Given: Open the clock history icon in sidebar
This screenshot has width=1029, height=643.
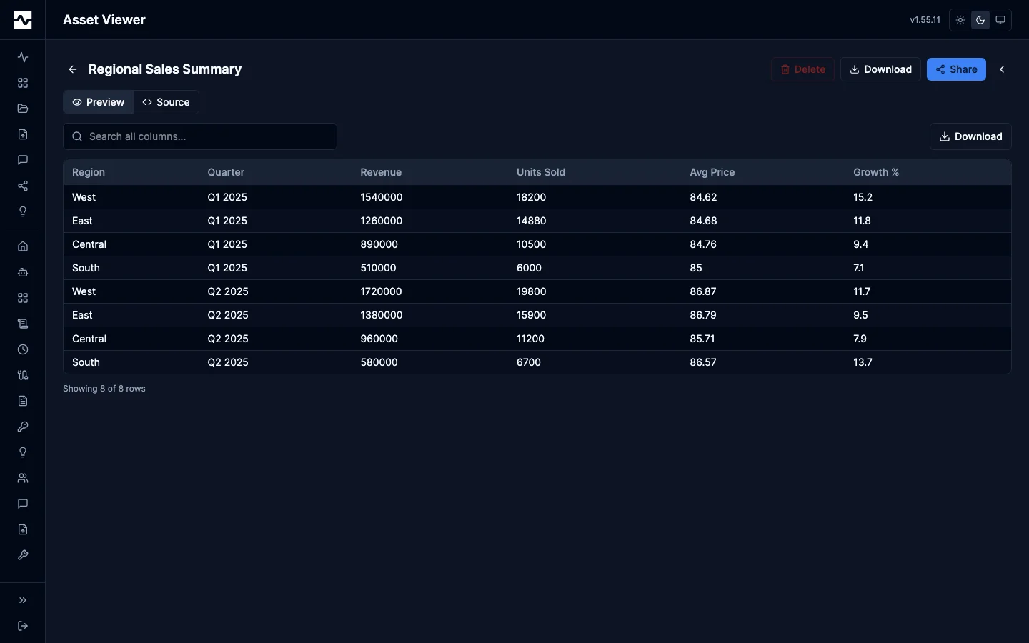Looking at the screenshot, I should click(x=22, y=349).
